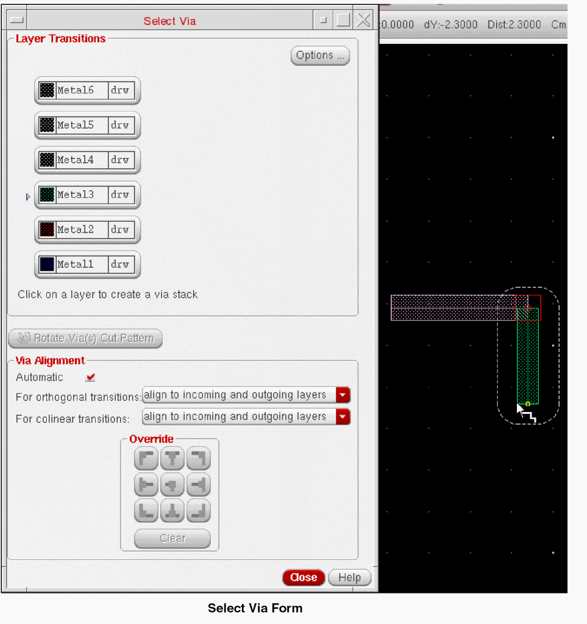Click the 'Click on a layer to create a via stack' text
The image size is (587, 624).
coord(107,294)
